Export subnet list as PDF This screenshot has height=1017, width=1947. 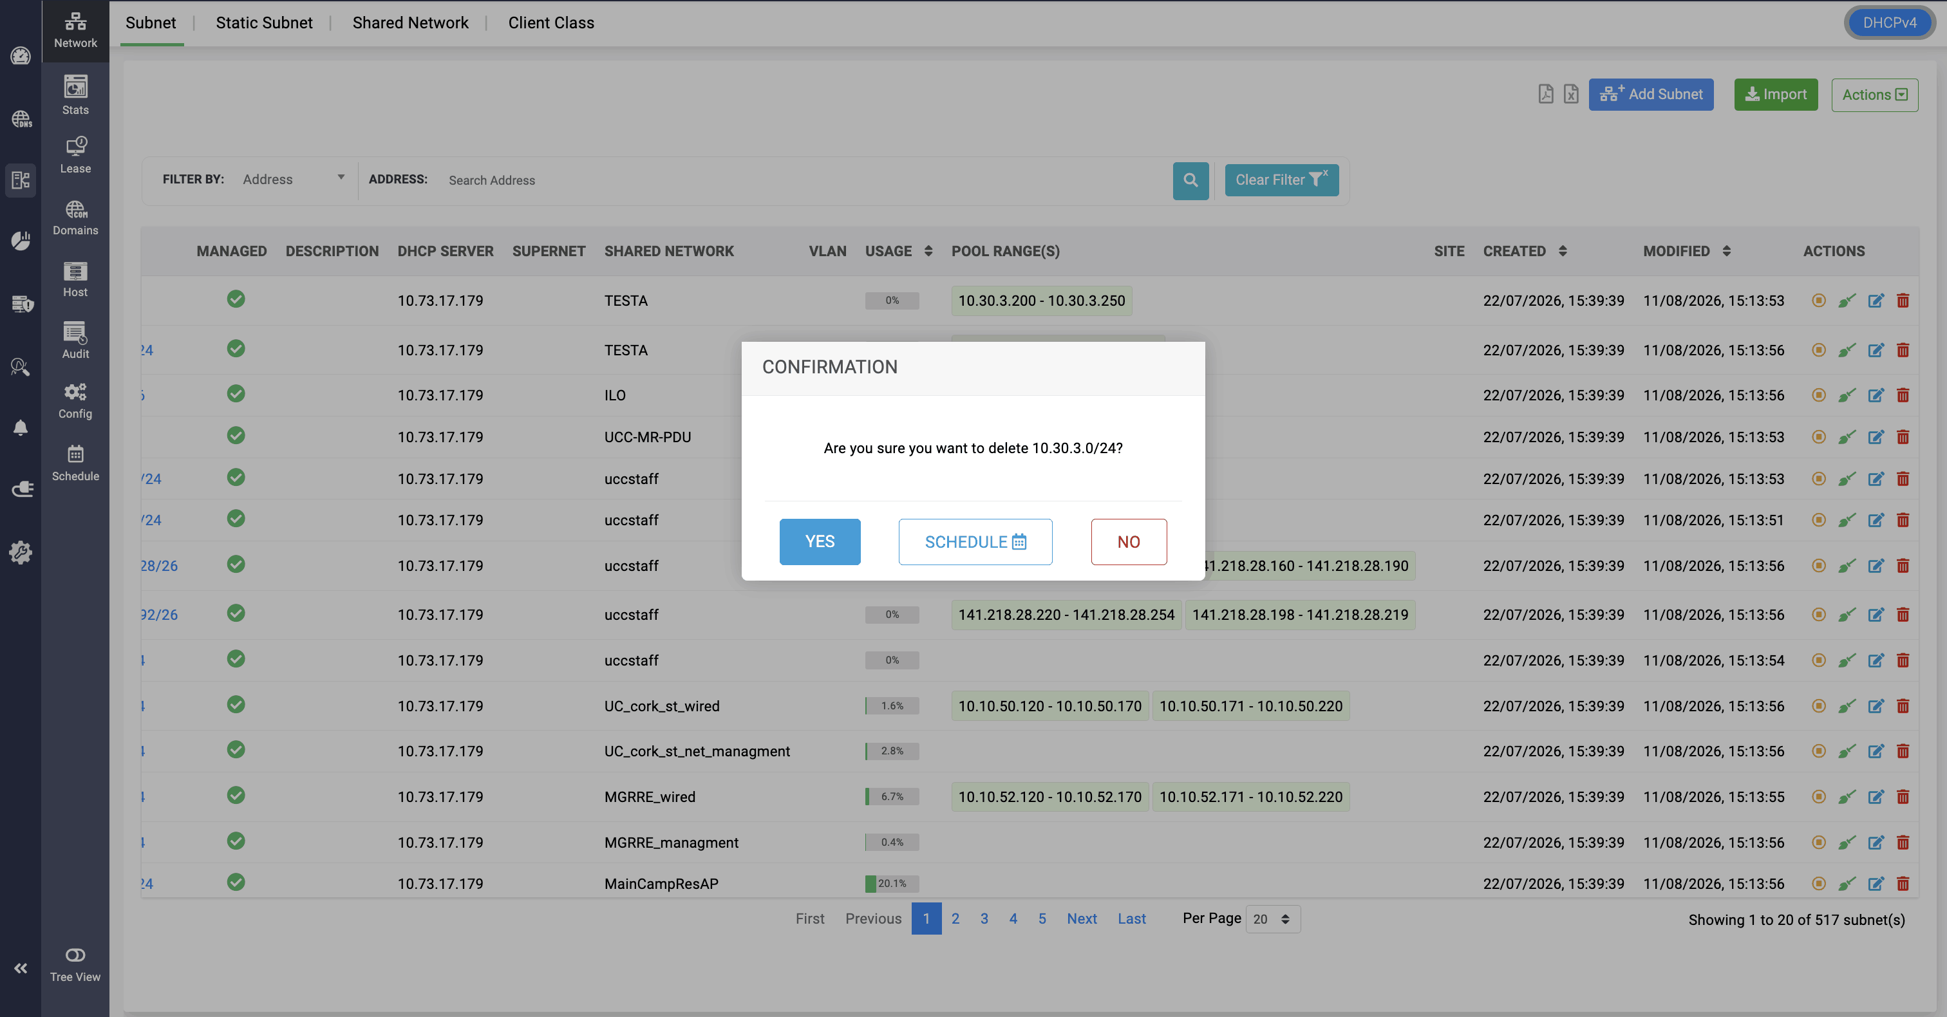pyautogui.click(x=1546, y=94)
